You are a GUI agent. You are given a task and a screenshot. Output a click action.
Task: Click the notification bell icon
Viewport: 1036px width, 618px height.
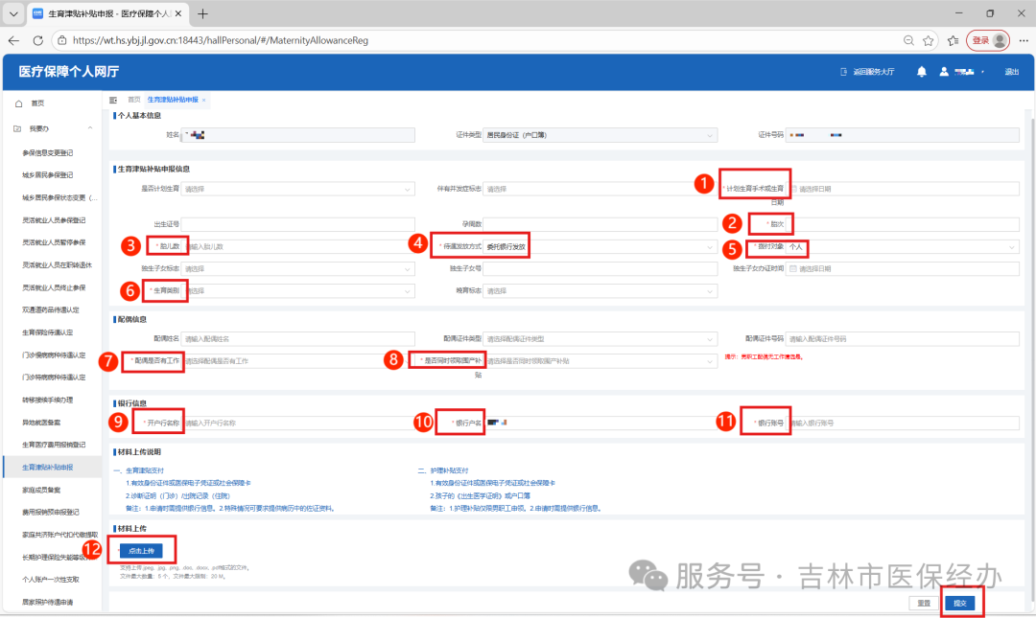tap(921, 71)
